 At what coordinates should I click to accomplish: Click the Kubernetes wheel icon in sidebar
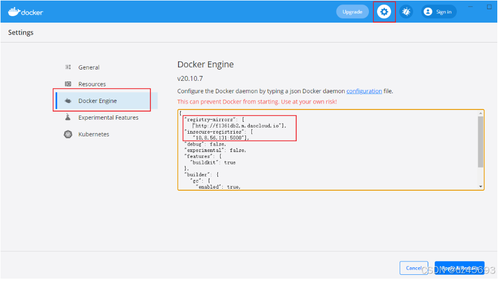click(x=68, y=134)
